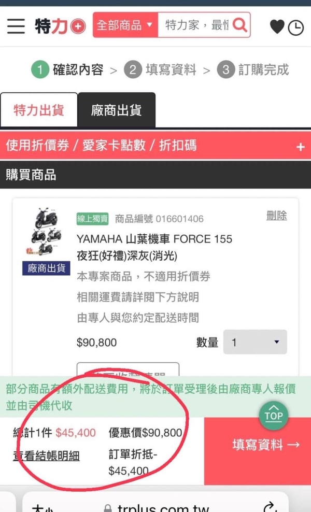311x512 pixels.
Task: Click the YAMAHA 山葉機車 FORCE 155 product title
Action: (154, 247)
